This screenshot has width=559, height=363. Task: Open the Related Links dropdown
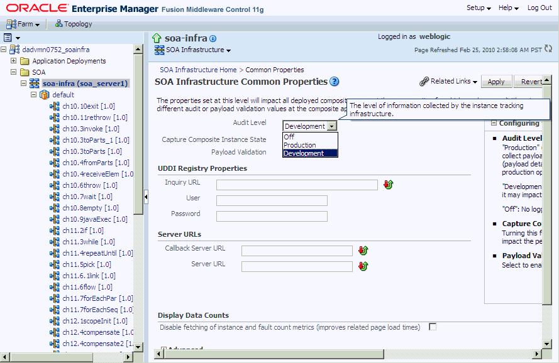454,82
